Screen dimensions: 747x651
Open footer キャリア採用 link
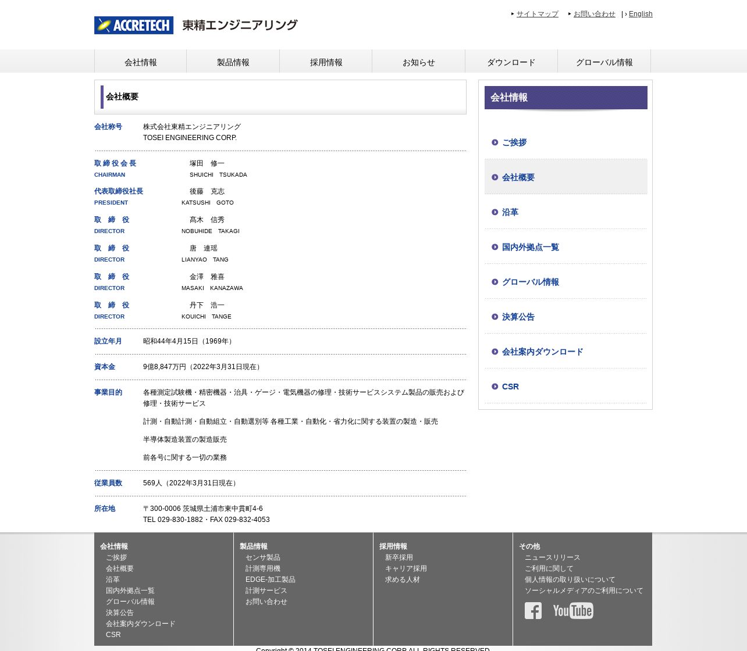(x=406, y=568)
